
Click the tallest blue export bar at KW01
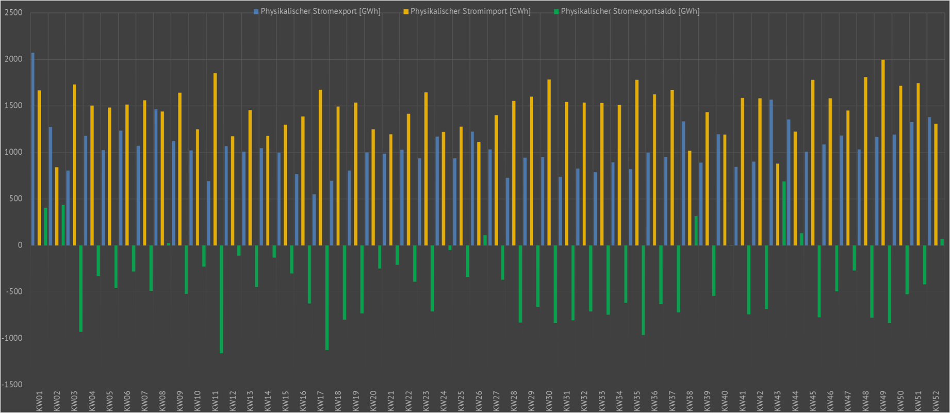33,148
